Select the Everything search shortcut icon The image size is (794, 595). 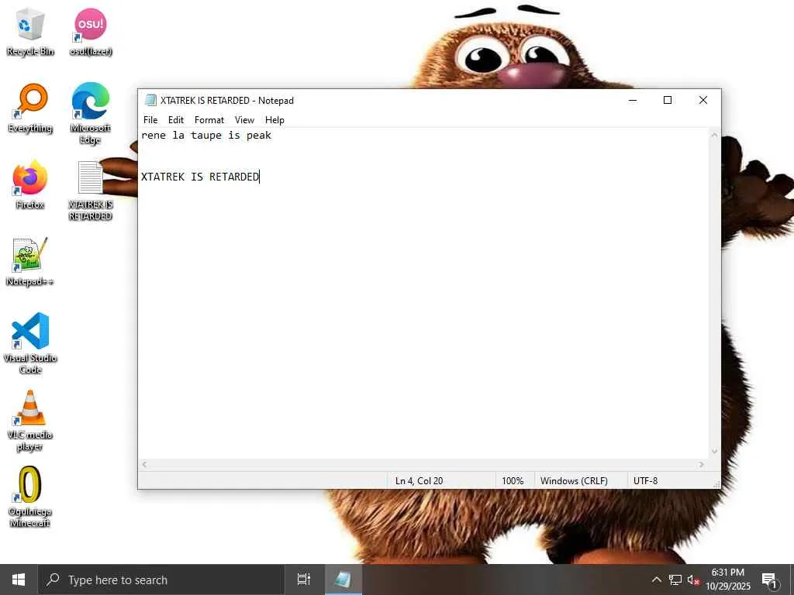coord(30,108)
